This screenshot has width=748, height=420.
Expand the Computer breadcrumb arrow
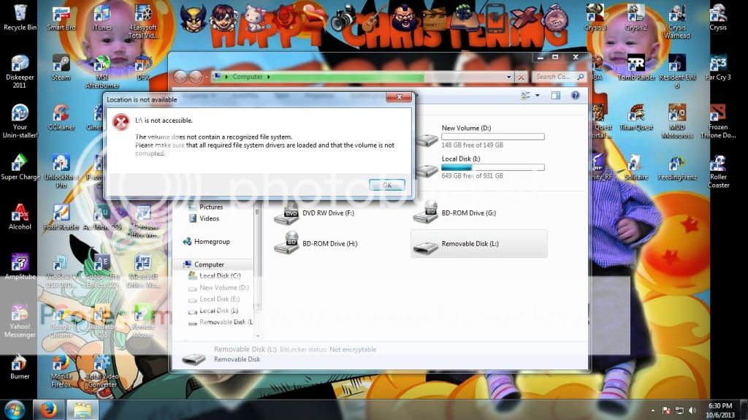point(269,77)
